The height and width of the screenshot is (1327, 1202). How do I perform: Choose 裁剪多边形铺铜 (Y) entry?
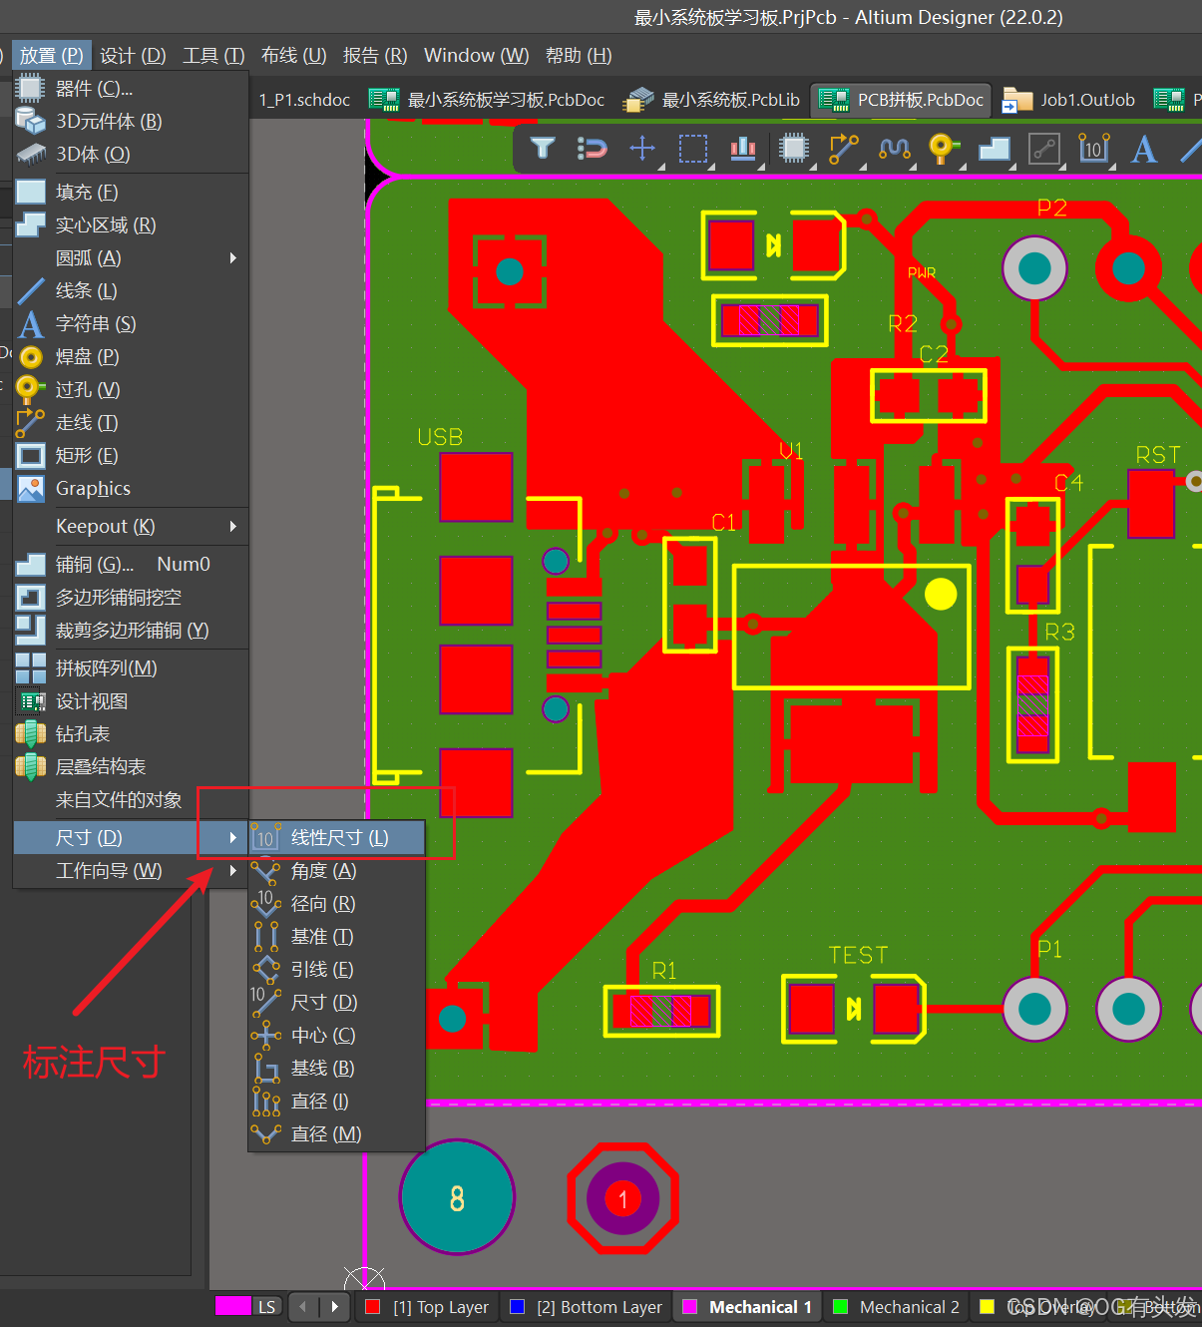pos(131,631)
